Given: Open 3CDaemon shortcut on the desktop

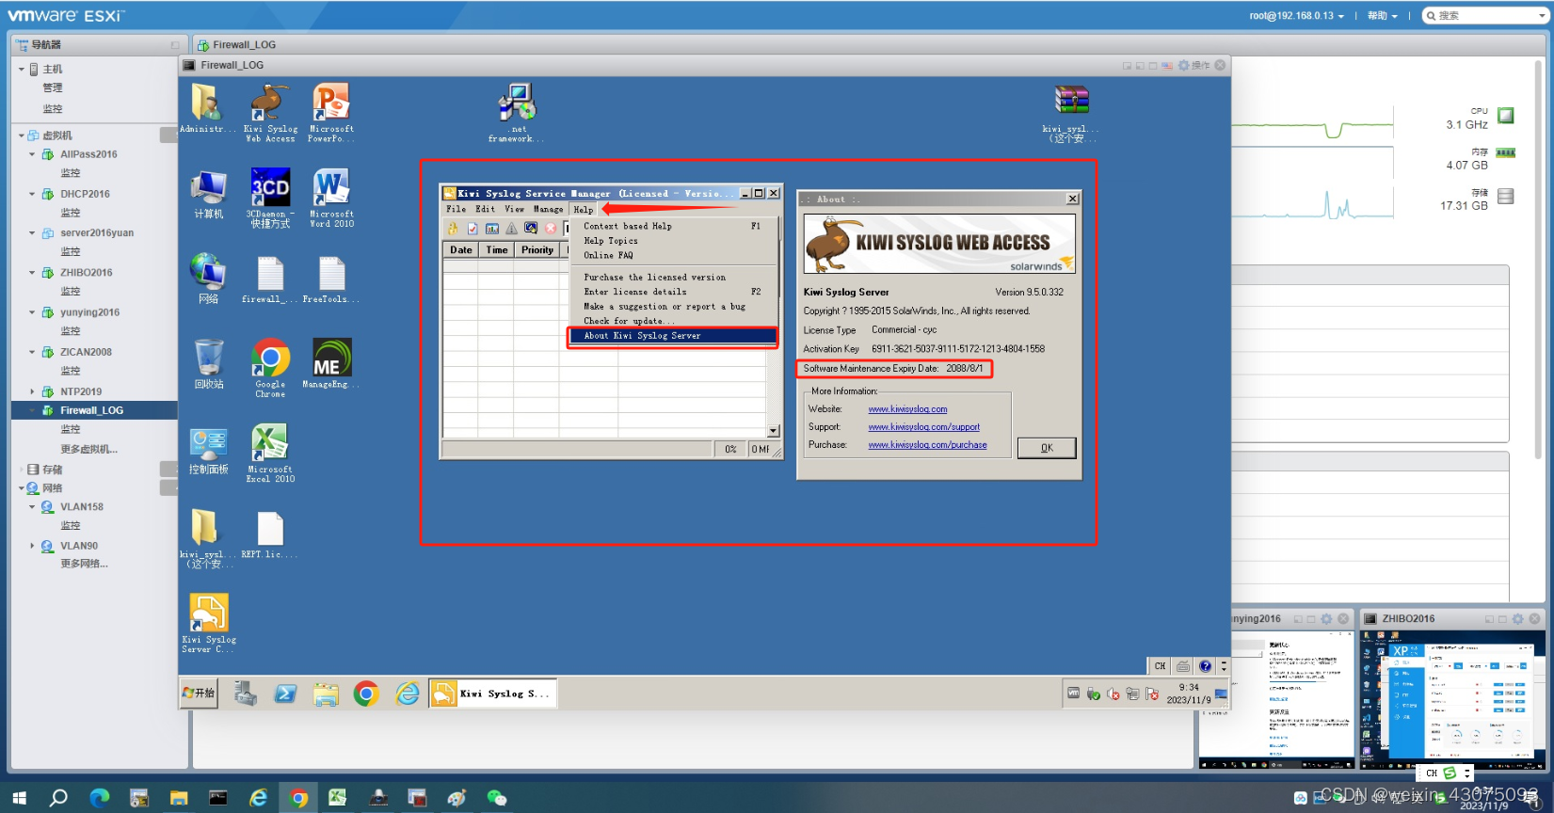Looking at the screenshot, I should [x=270, y=198].
